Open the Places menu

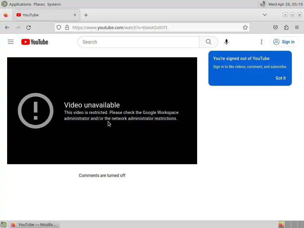pyautogui.click(x=39, y=4)
